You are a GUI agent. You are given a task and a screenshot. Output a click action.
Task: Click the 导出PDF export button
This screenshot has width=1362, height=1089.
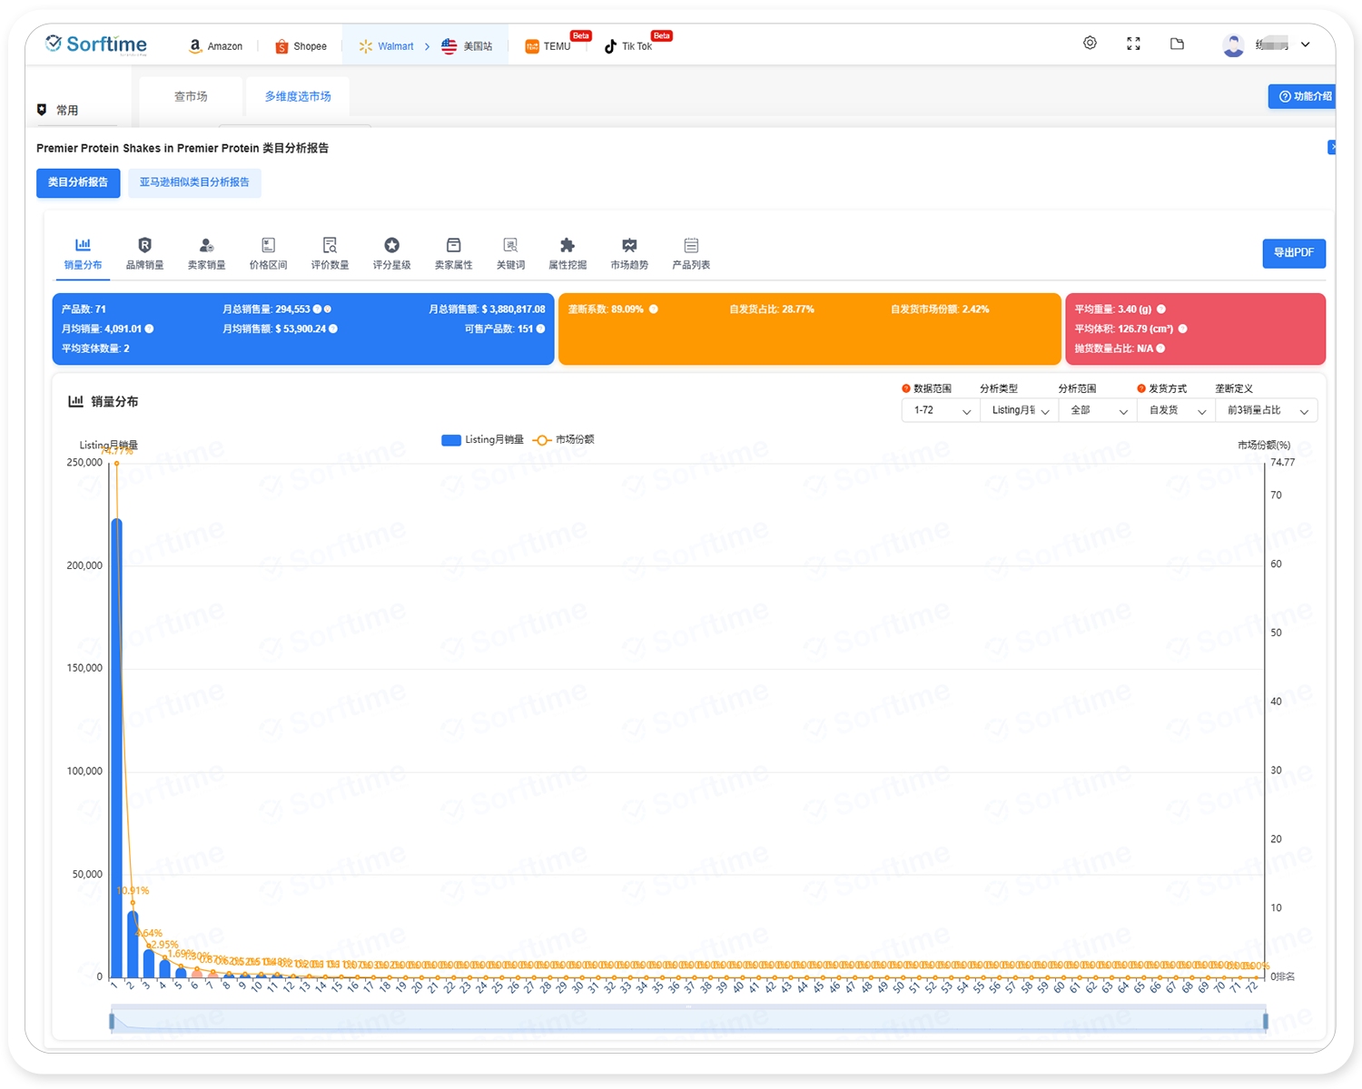tap(1293, 253)
